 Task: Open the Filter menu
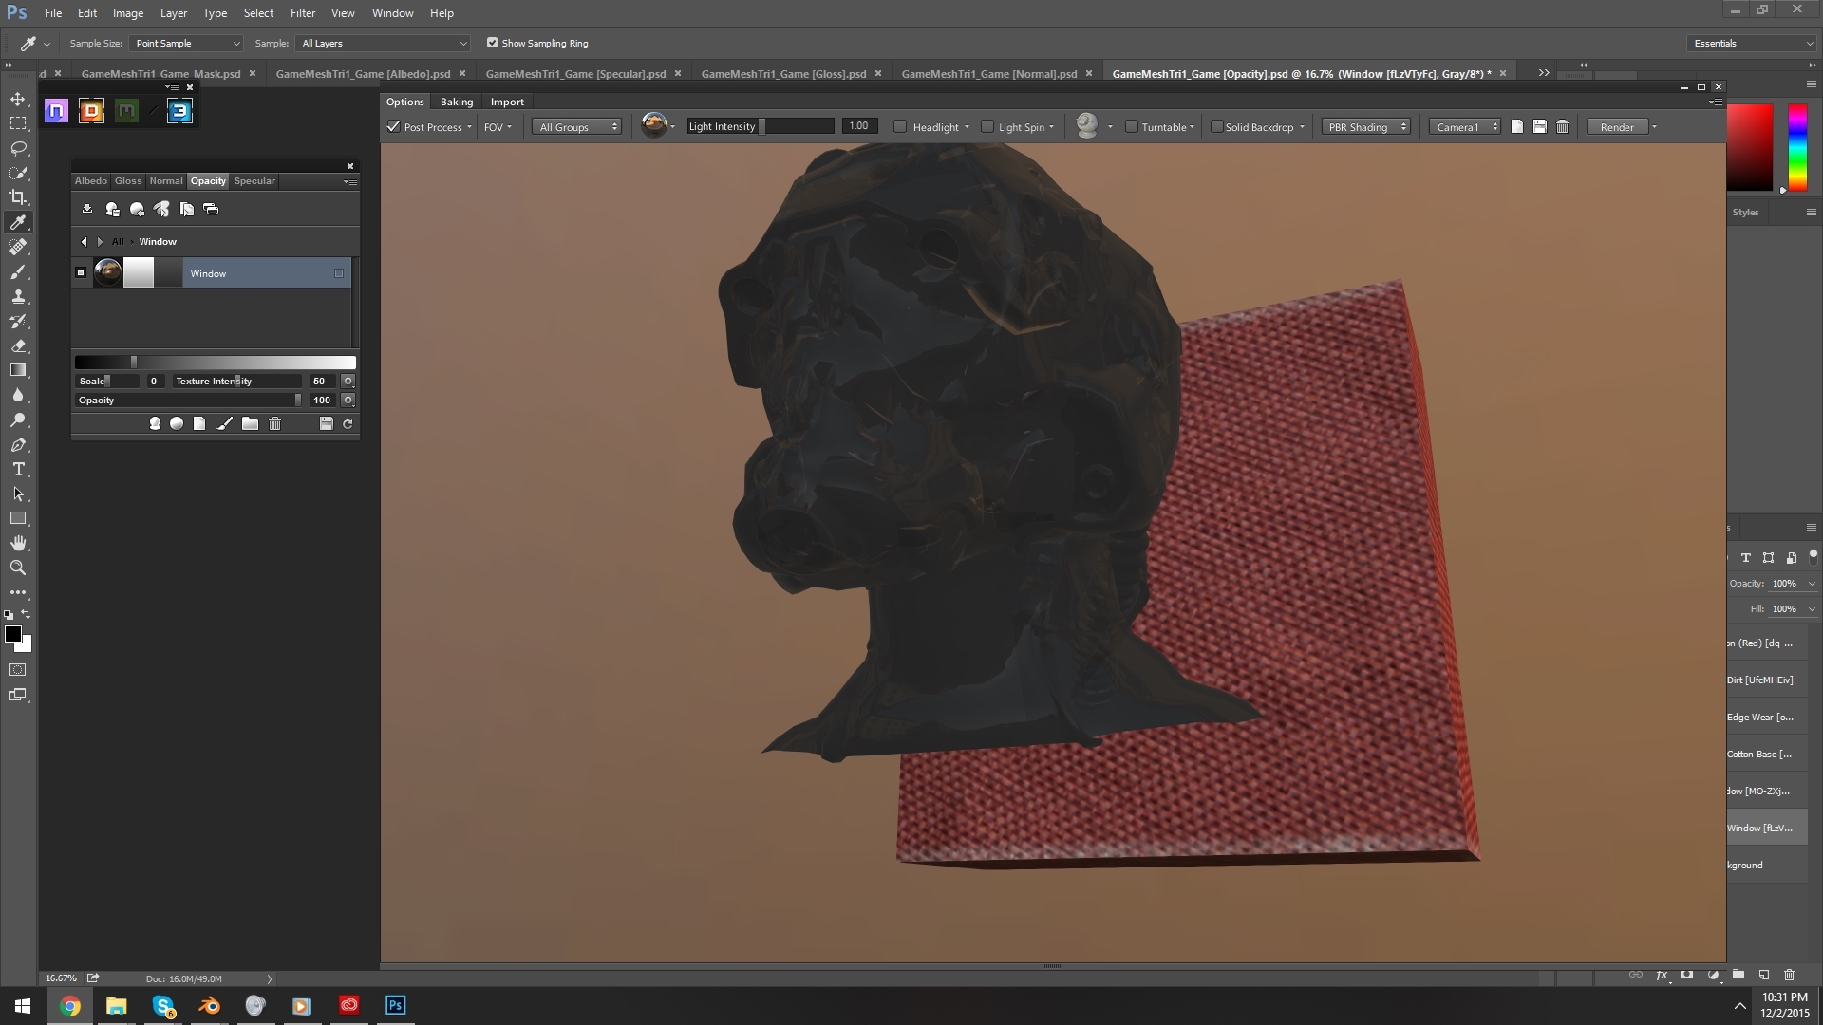[x=303, y=13]
